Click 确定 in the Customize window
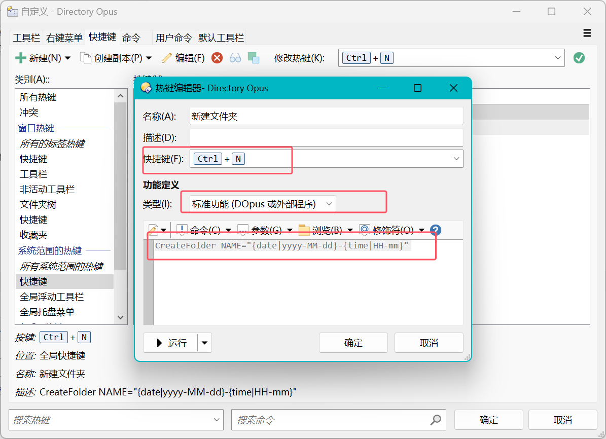606x439 pixels. pos(488,420)
